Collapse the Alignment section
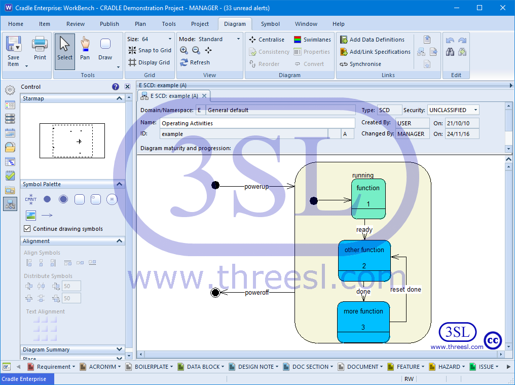Image resolution: width=515 pixels, height=385 pixels. pos(119,241)
